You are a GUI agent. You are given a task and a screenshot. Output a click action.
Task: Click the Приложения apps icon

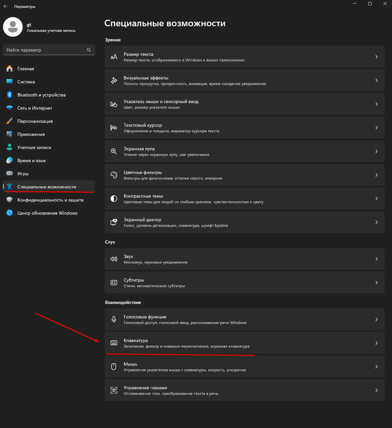[10, 134]
